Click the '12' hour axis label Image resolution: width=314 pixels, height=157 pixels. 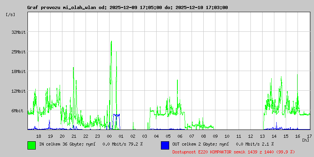coord(250,136)
